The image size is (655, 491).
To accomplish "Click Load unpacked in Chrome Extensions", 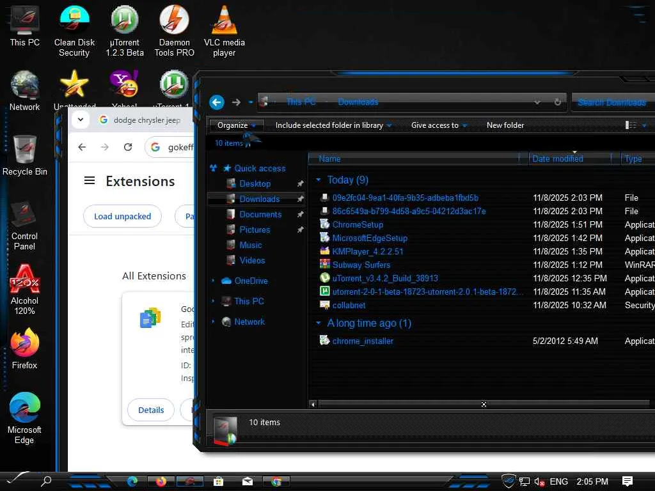I will pyautogui.click(x=122, y=216).
